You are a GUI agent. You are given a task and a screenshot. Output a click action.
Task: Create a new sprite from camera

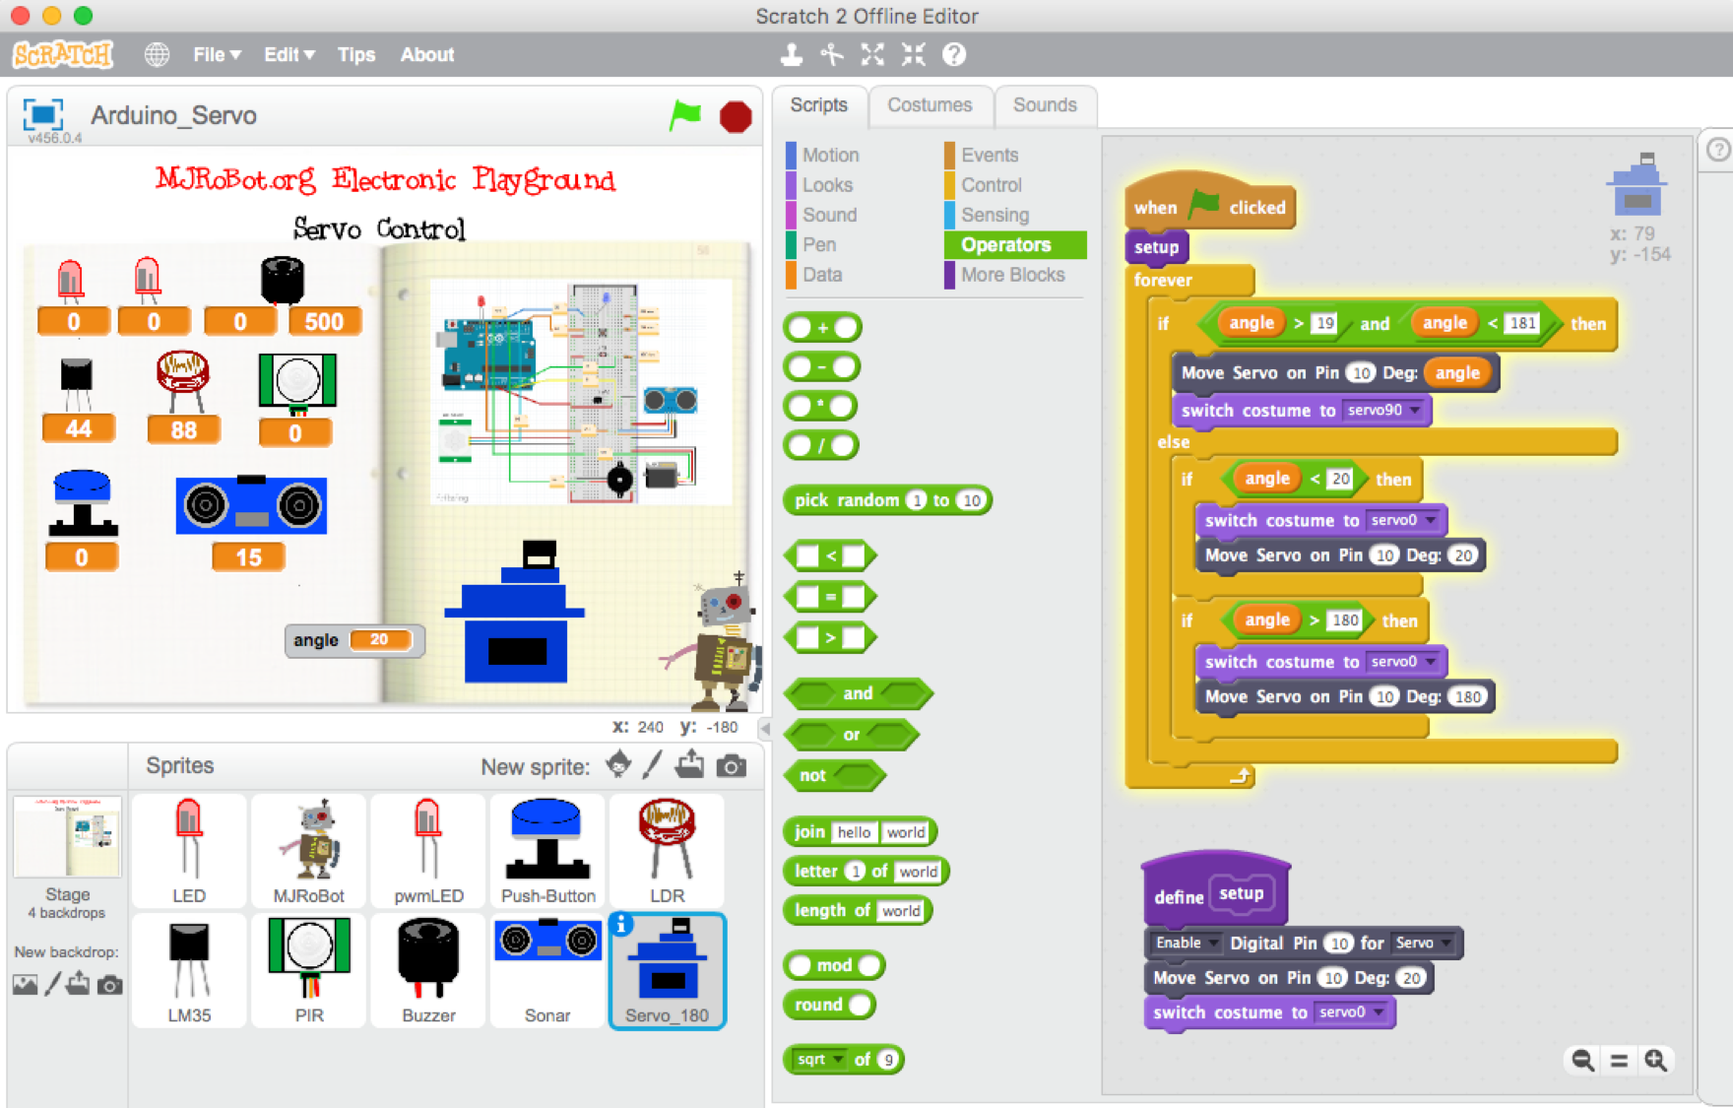tap(731, 765)
